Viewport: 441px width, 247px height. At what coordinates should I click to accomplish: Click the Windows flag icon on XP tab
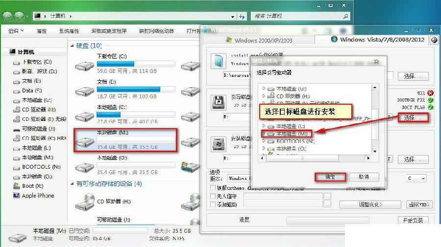(x=229, y=40)
